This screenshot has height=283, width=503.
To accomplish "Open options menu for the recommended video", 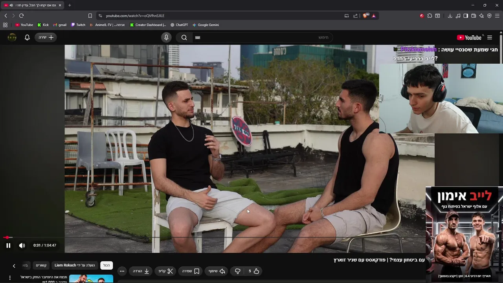I will click(x=10, y=278).
